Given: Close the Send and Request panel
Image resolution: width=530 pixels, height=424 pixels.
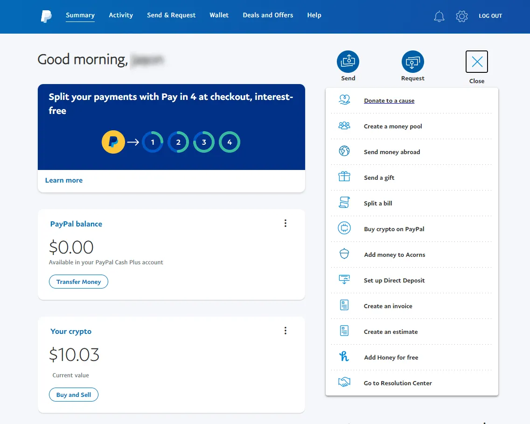Looking at the screenshot, I should tap(476, 61).
